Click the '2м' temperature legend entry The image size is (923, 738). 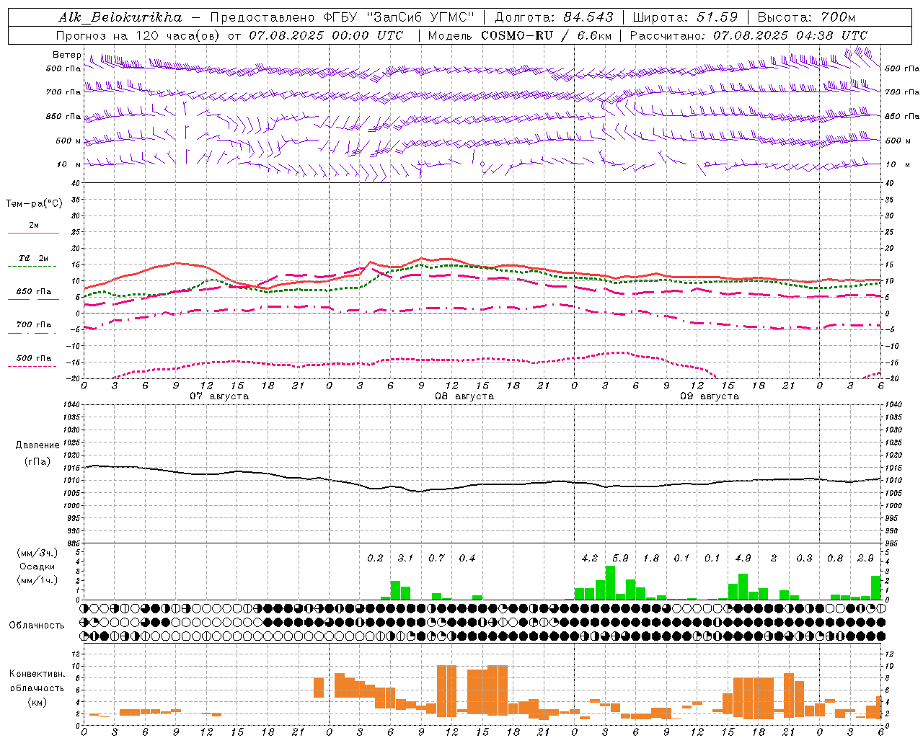pyautogui.click(x=33, y=225)
